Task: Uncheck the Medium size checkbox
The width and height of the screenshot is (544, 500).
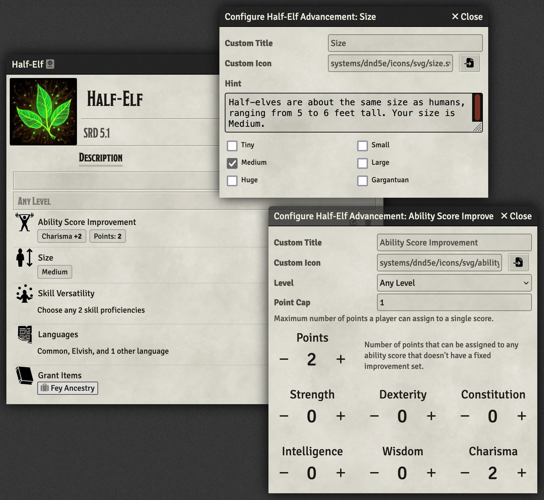Action: pyautogui.click(x=232, y=163)
